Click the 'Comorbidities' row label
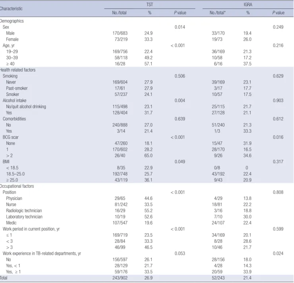This screenshot has height=283, width=294. (x=14, y=119)
